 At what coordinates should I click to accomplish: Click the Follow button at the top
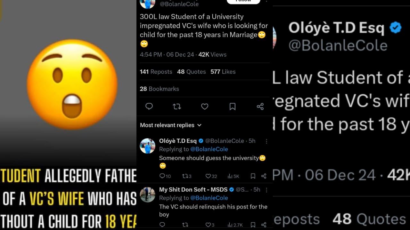pos(243,1)
